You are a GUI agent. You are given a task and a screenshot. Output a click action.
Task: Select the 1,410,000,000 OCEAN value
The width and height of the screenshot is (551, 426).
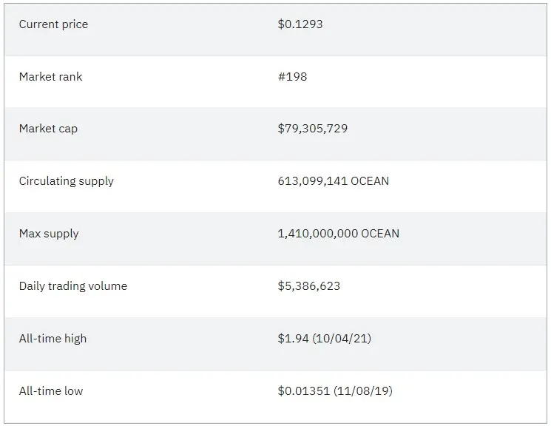coord(339,234)
